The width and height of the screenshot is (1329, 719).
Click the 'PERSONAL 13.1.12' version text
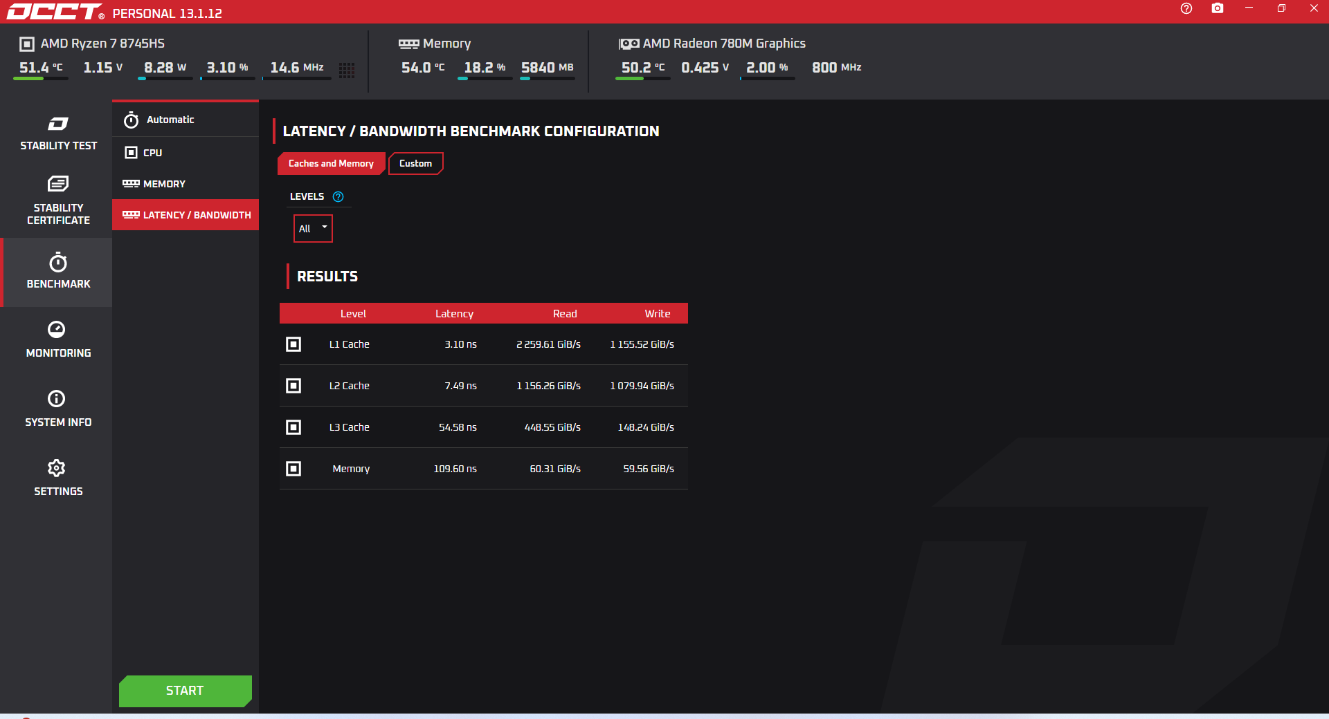[168, 13]
